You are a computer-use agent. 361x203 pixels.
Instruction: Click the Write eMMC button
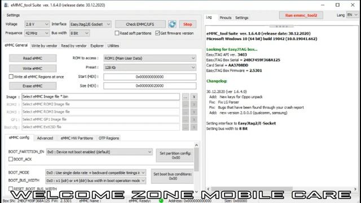coord(33,68)
